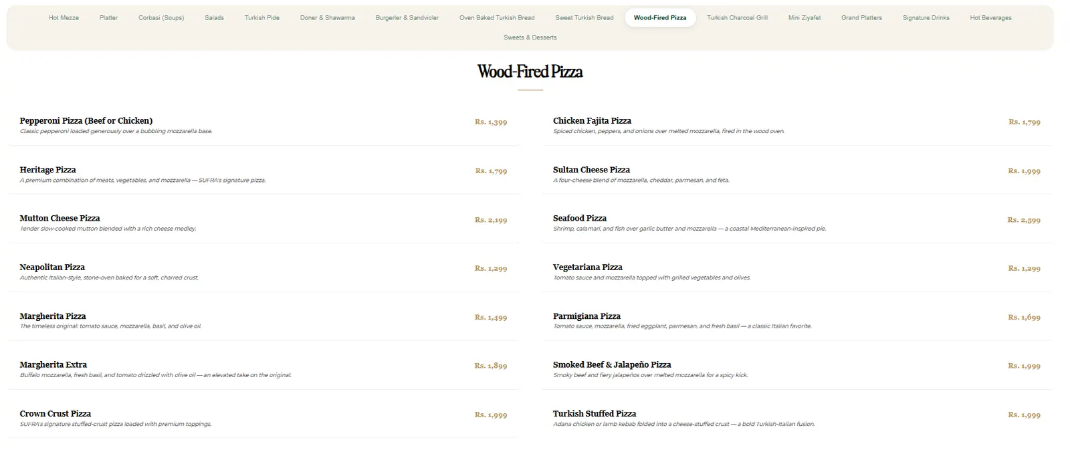Select the Rs. 2,599 Seafood Pizza price

point(1024,220)
